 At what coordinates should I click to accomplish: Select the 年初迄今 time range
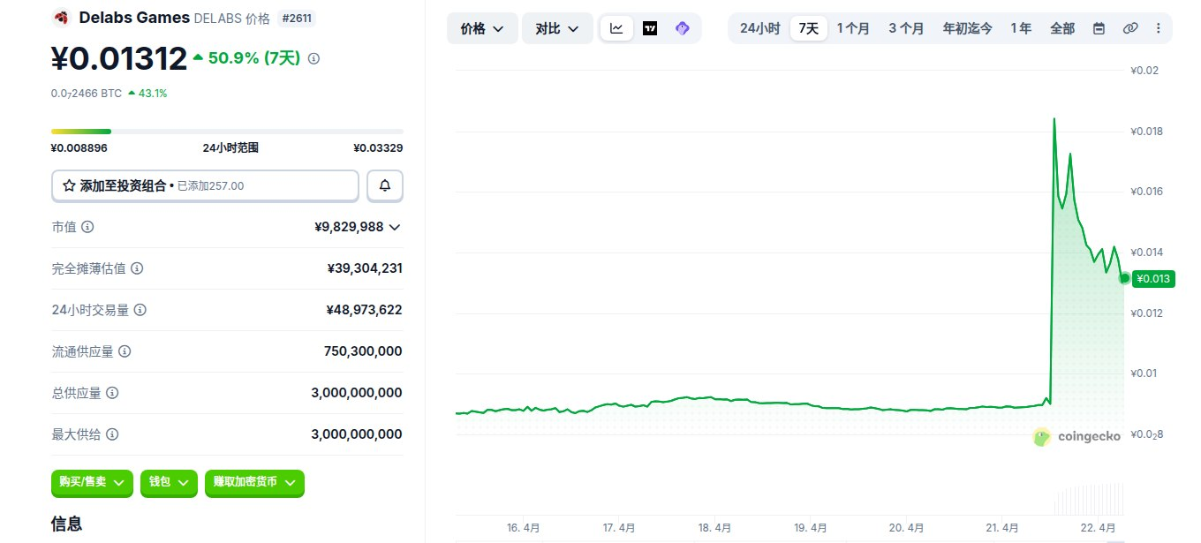967,28
